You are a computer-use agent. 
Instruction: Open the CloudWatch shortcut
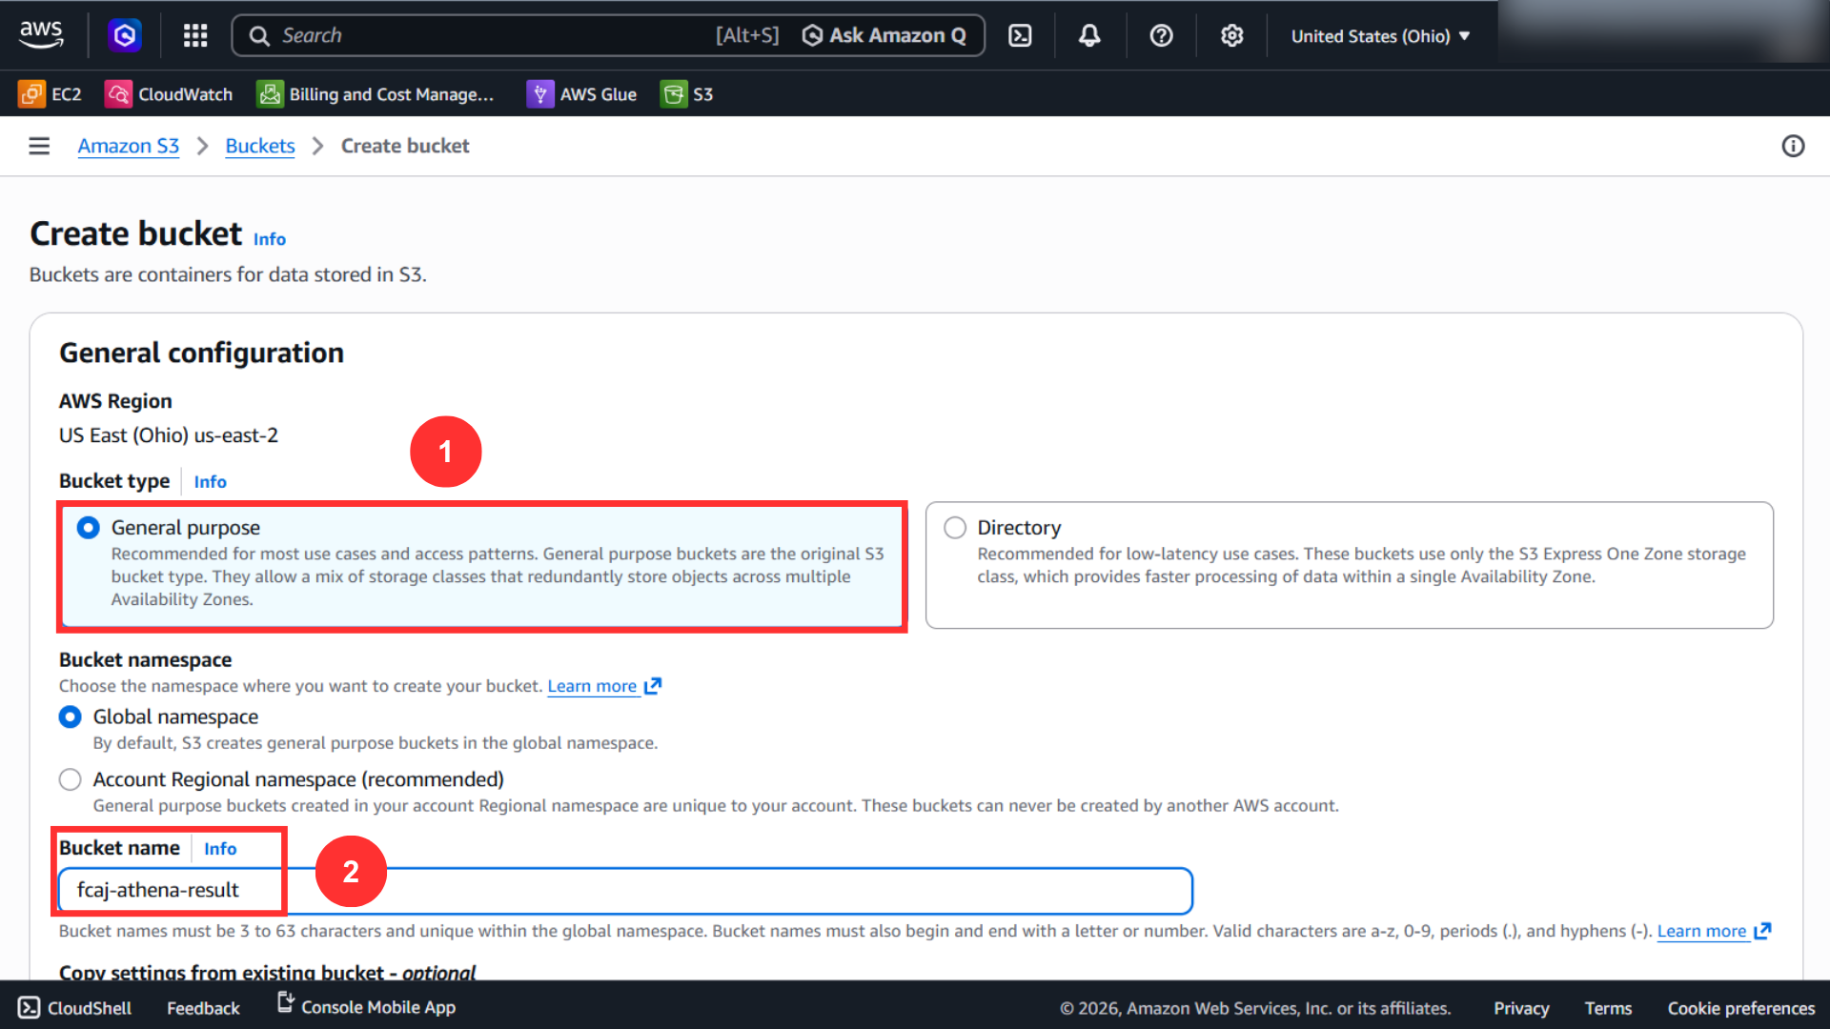click(169, 93)
